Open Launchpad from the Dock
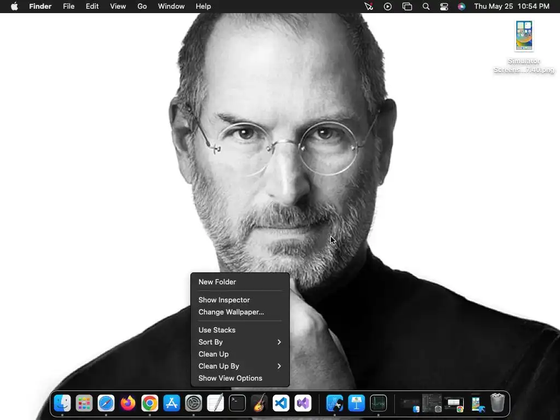The width and height of the screenshot is (560, 420). click(84, 403)
